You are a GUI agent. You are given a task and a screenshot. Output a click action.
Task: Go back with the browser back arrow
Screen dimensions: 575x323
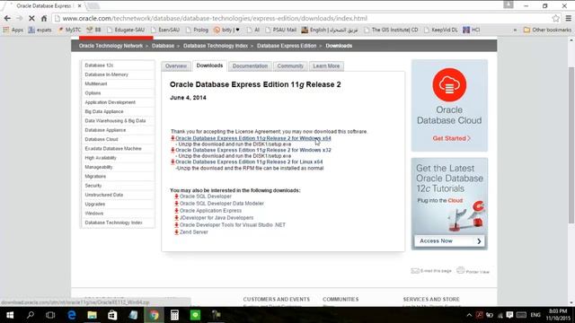7,18
